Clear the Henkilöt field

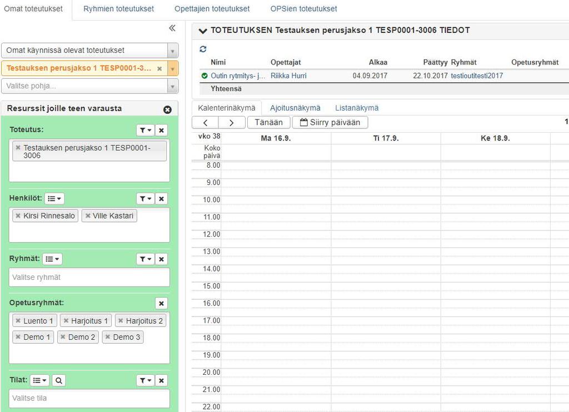click(x=162, y=198)
